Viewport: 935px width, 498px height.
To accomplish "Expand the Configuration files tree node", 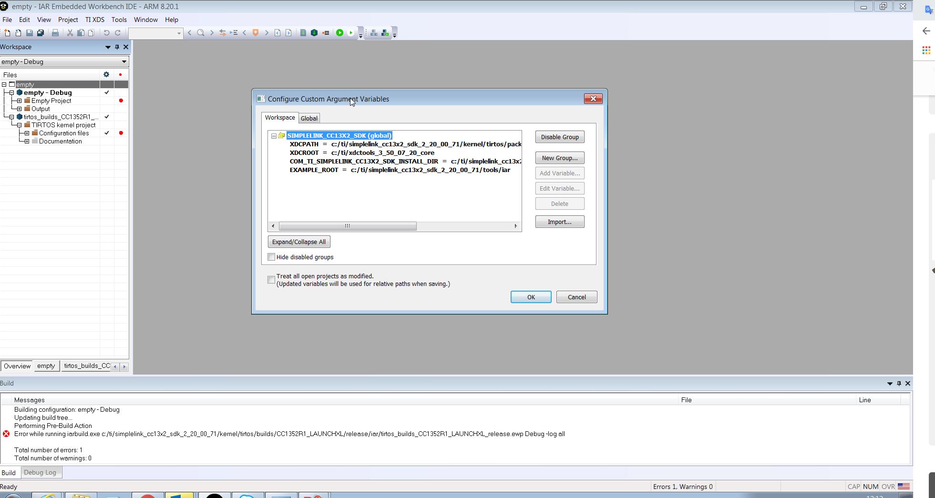I will [26, 133].
